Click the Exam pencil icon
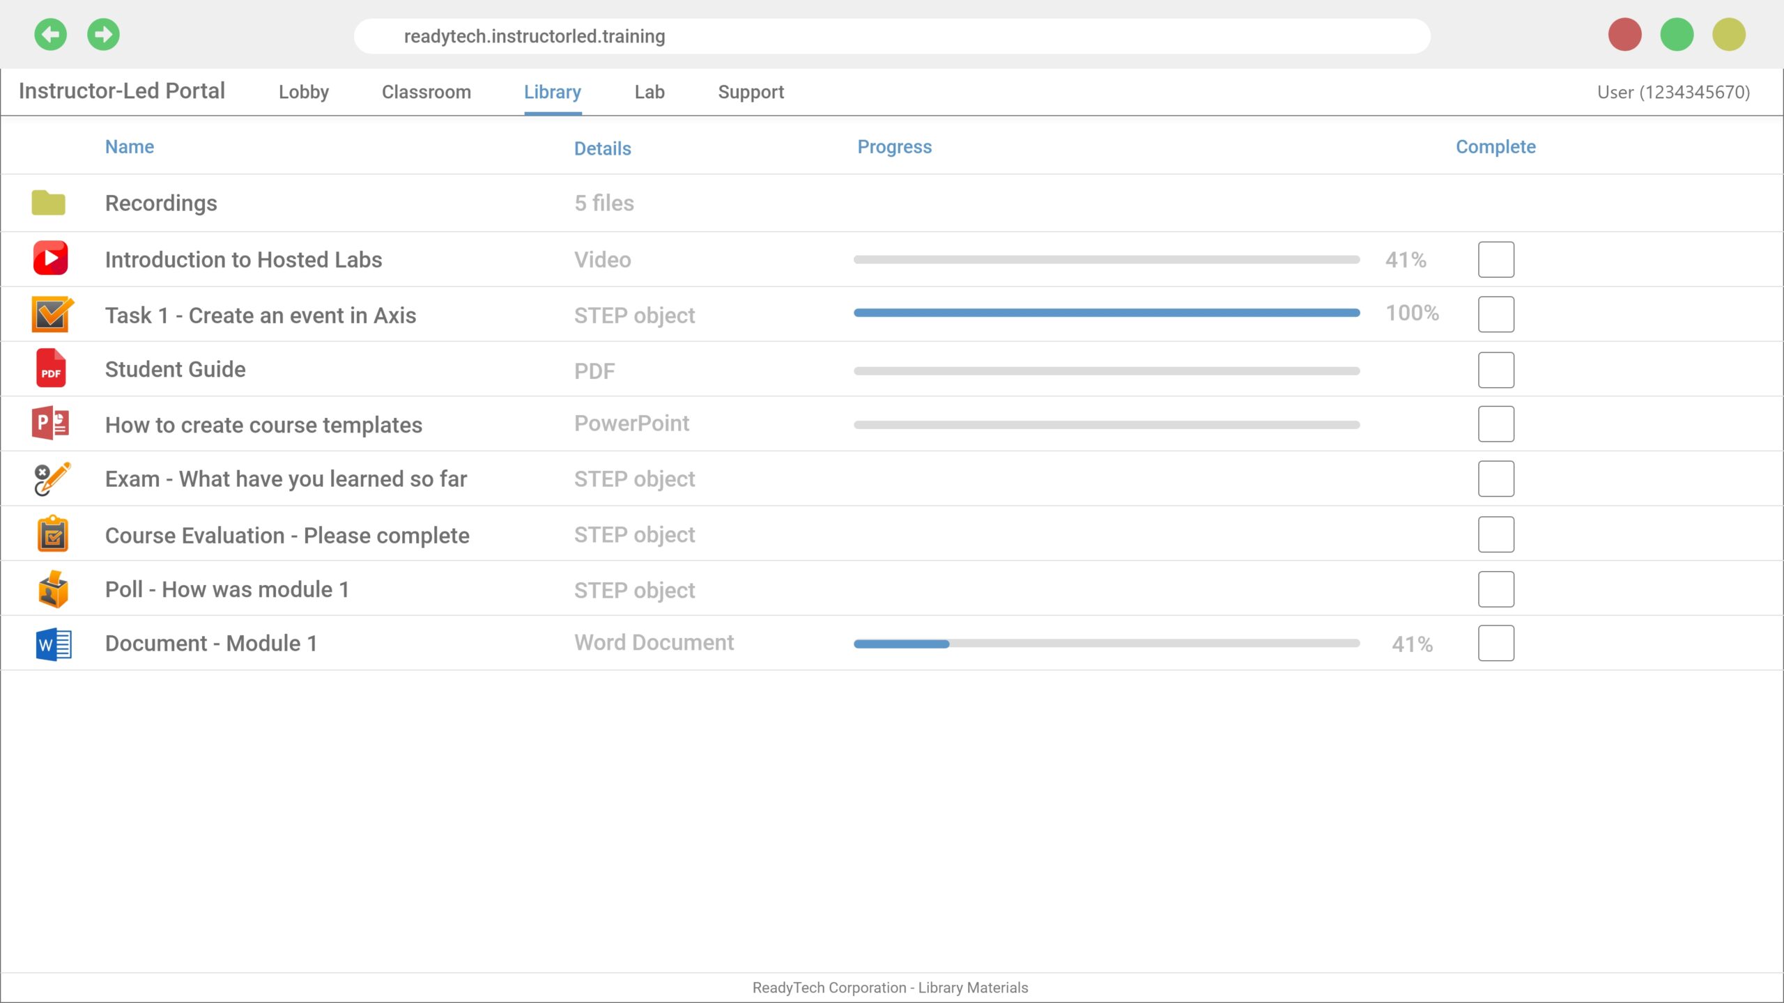 point(52,479)
